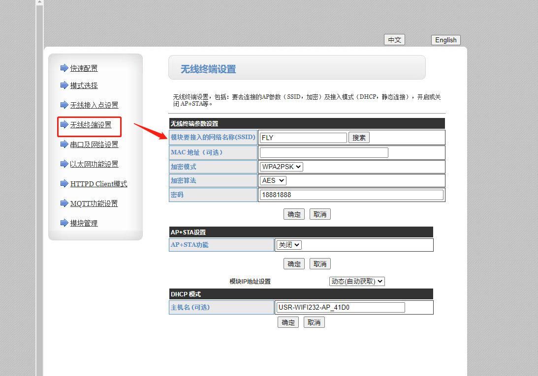Viewport: 538px width, 376px height.
Task: Click the arrow icon beside 以太网功能设置
Action: coord(64,164)
